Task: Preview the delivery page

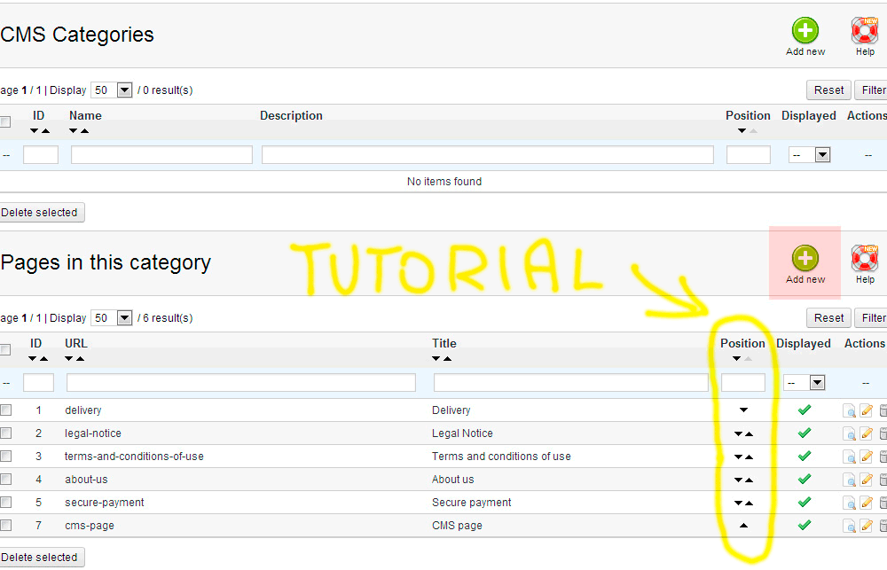Action: (x=849, y=410)
